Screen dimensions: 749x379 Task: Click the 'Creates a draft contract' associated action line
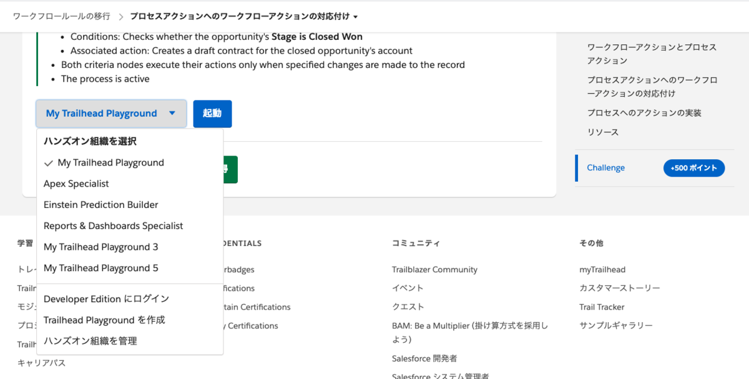[242, 51]
